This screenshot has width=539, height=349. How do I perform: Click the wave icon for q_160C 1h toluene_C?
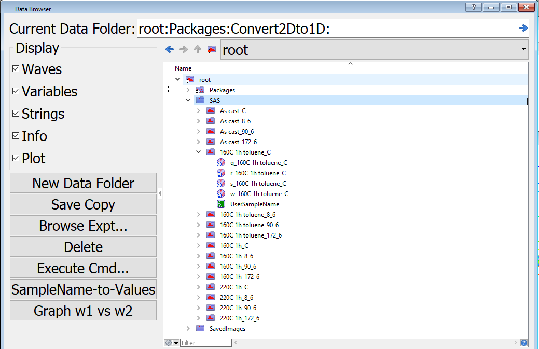(220, 163)
